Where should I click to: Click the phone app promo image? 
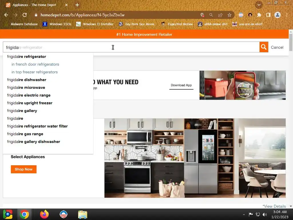[x=243, y=85]
